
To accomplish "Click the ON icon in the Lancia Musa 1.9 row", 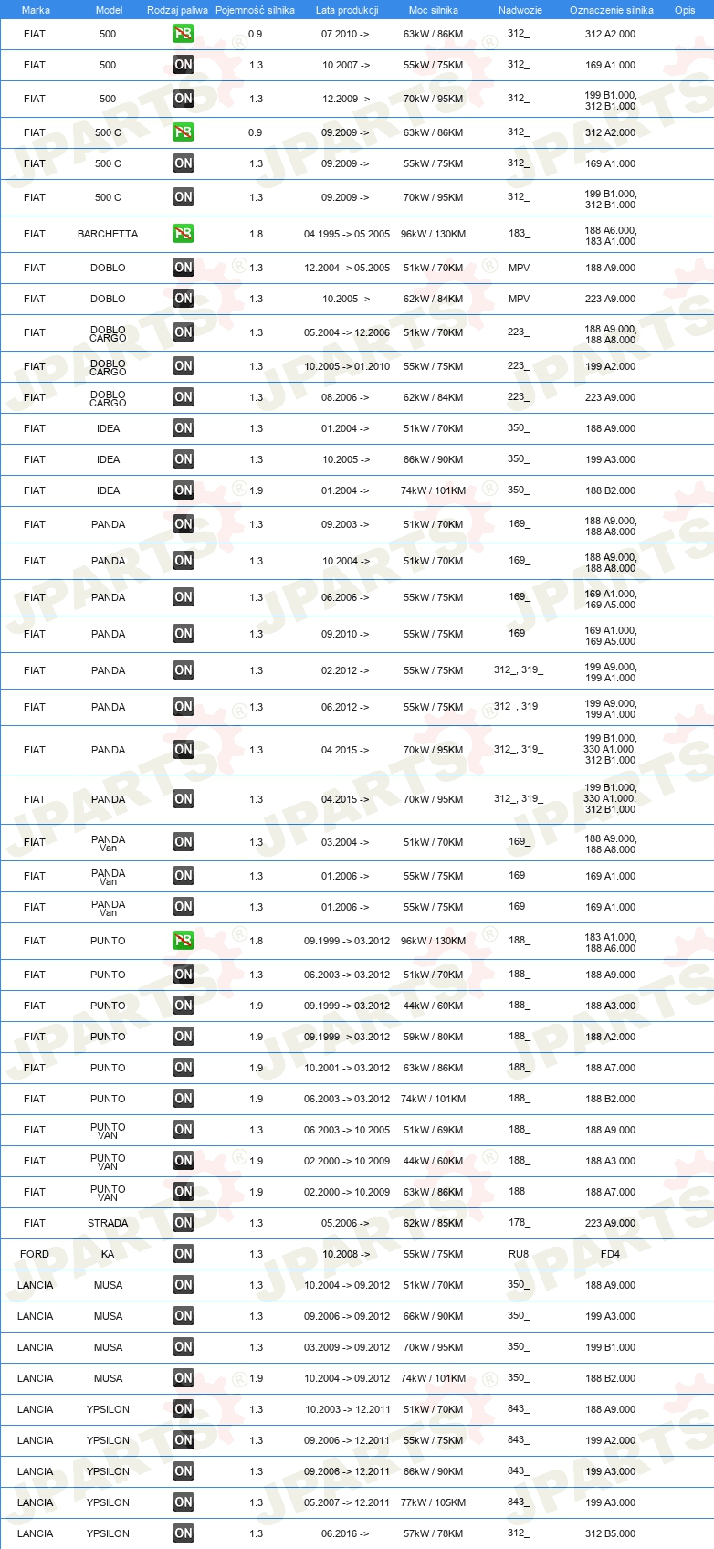I will point(184,1378).
